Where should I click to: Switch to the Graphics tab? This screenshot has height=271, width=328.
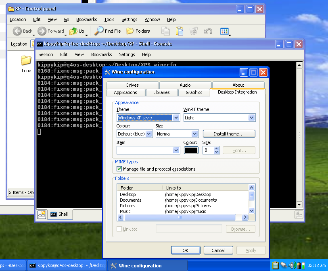point(194,92)
